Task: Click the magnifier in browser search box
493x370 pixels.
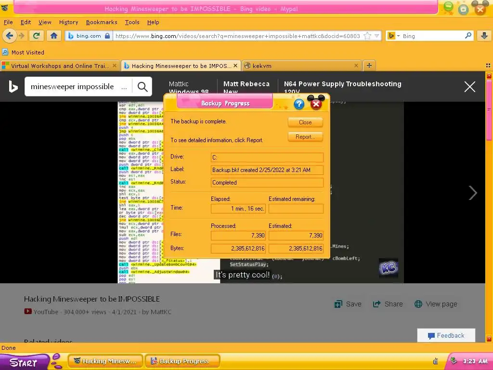Action: tap(468, 36)
